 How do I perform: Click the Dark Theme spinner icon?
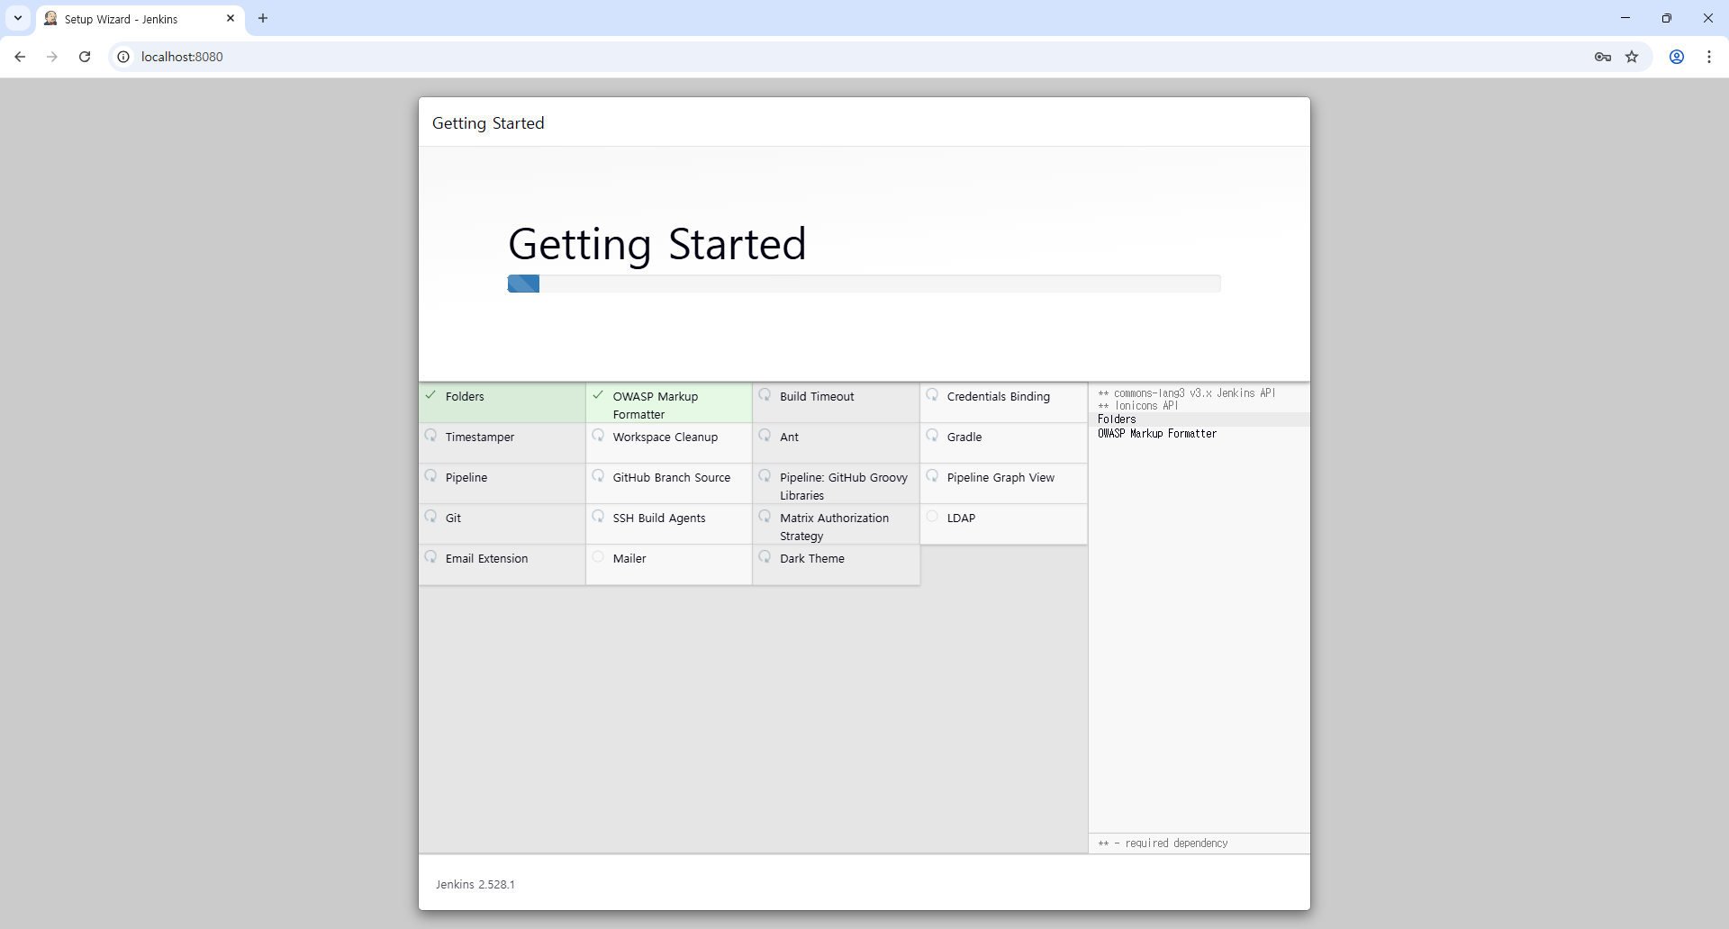pyautogui.click(x=765, y=557)
